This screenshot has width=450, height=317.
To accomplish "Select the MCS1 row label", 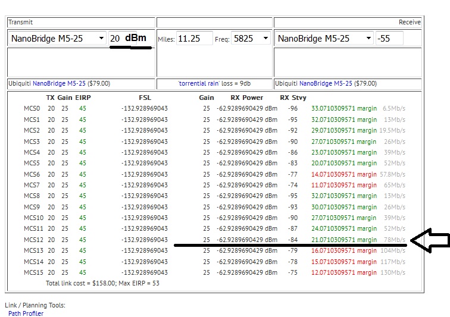I will (x=32, y=120).
